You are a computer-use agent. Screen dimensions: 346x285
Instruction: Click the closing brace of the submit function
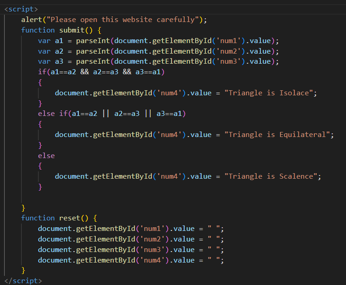pyautogui.click(x=23, y=208)
